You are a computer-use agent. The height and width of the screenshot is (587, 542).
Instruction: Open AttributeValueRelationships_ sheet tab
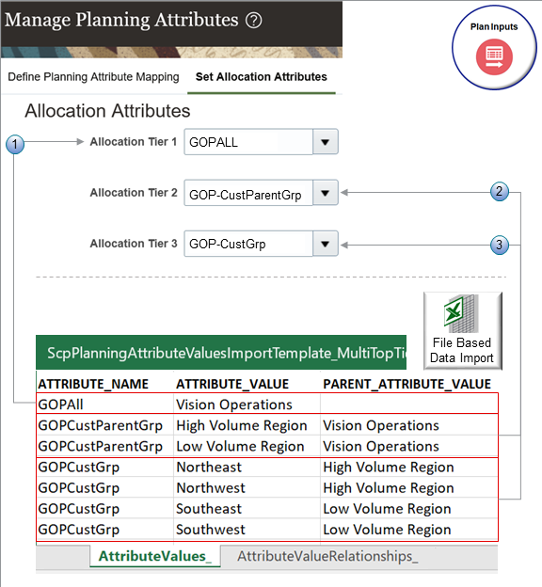[327, 556]
